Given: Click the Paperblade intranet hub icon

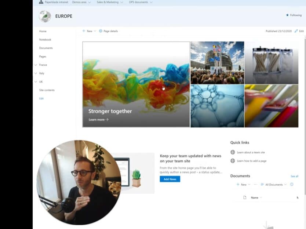Looking at the screenshot, I should coord(41,2).
